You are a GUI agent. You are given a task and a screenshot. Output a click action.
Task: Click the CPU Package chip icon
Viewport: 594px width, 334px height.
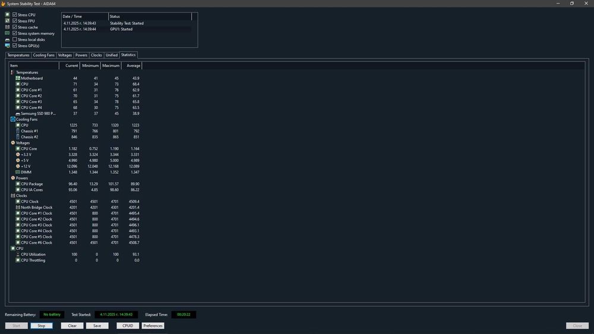pyautogui.click(x=18, y=184)
